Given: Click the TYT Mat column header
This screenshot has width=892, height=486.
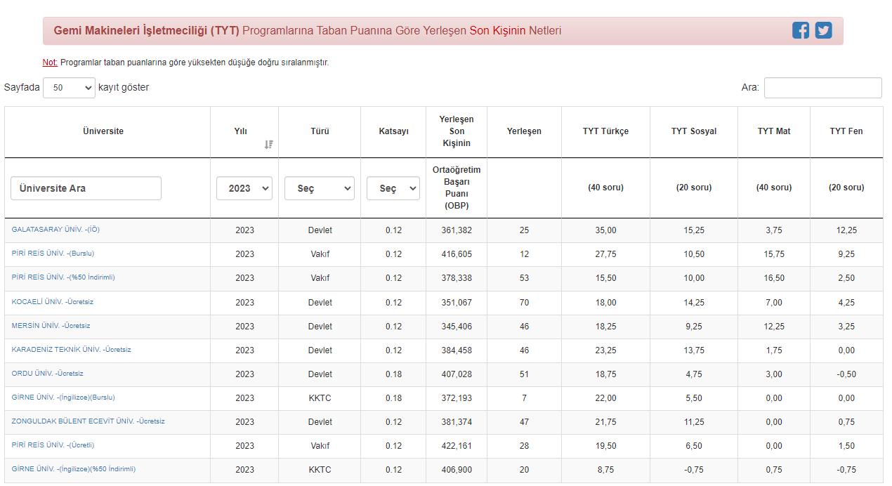Looking at the screenshot, I should (774, 131).
